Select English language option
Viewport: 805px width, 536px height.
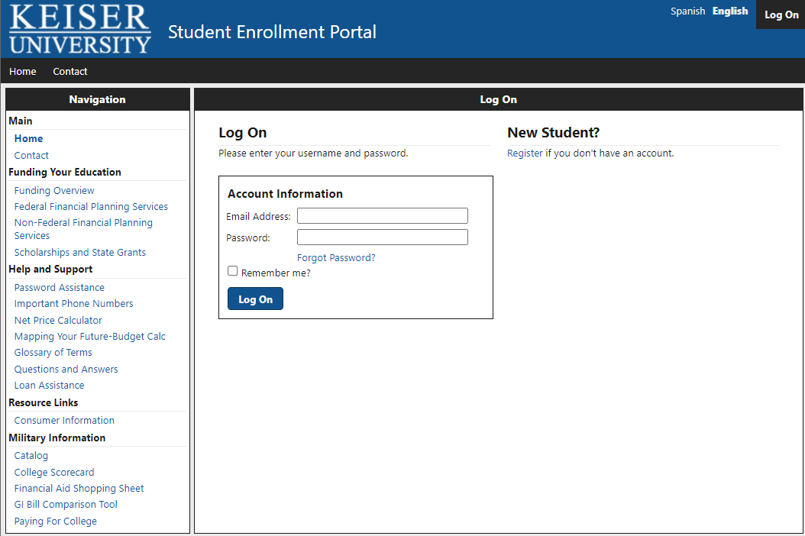pyautogui.click(x=730, y=11)
